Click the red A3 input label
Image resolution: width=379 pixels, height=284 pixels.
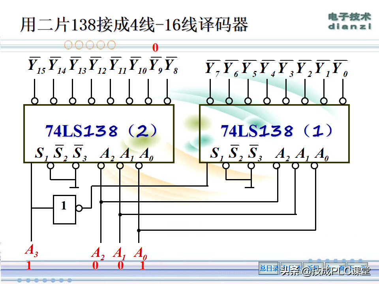point(32,250)
